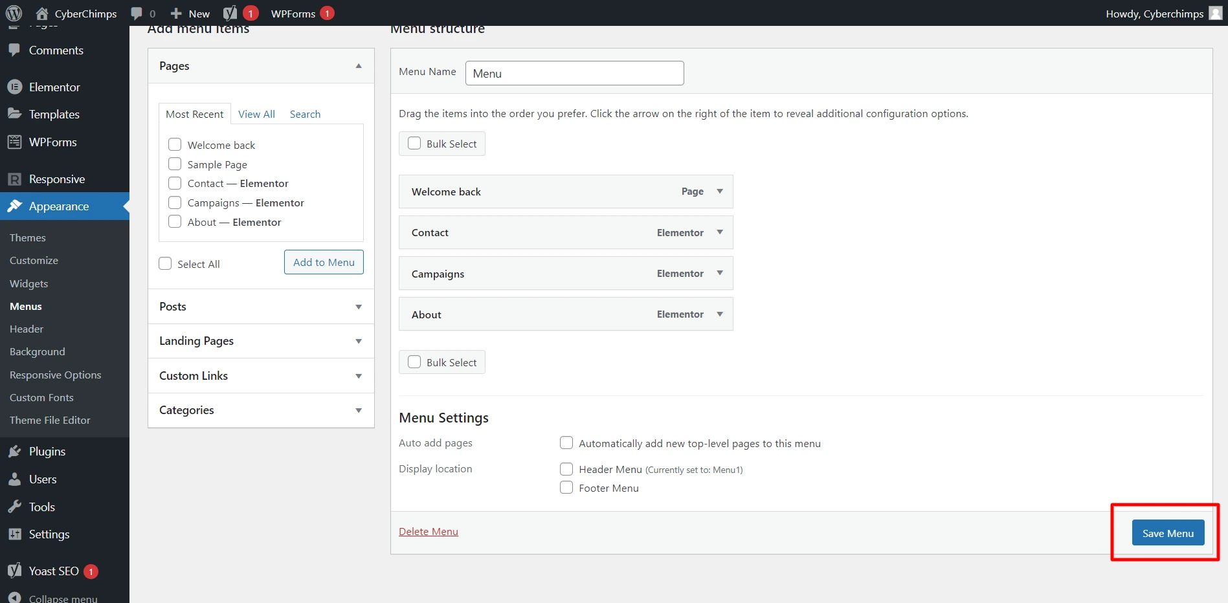Expand the About menu item arrow
This screenshot has height=603, width=1228.
click(720, 314)
